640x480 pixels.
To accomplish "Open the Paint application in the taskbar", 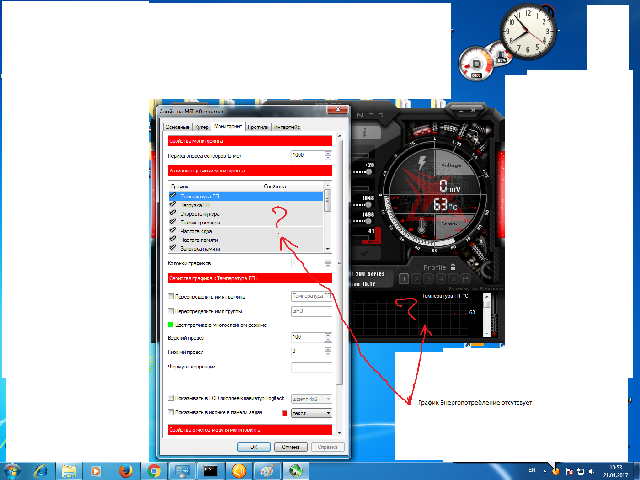I will 267,471.
